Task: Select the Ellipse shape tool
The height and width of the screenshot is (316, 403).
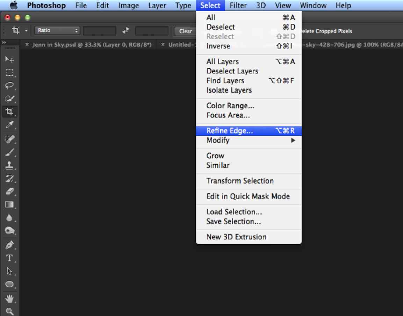Action: tap(9, 284)
